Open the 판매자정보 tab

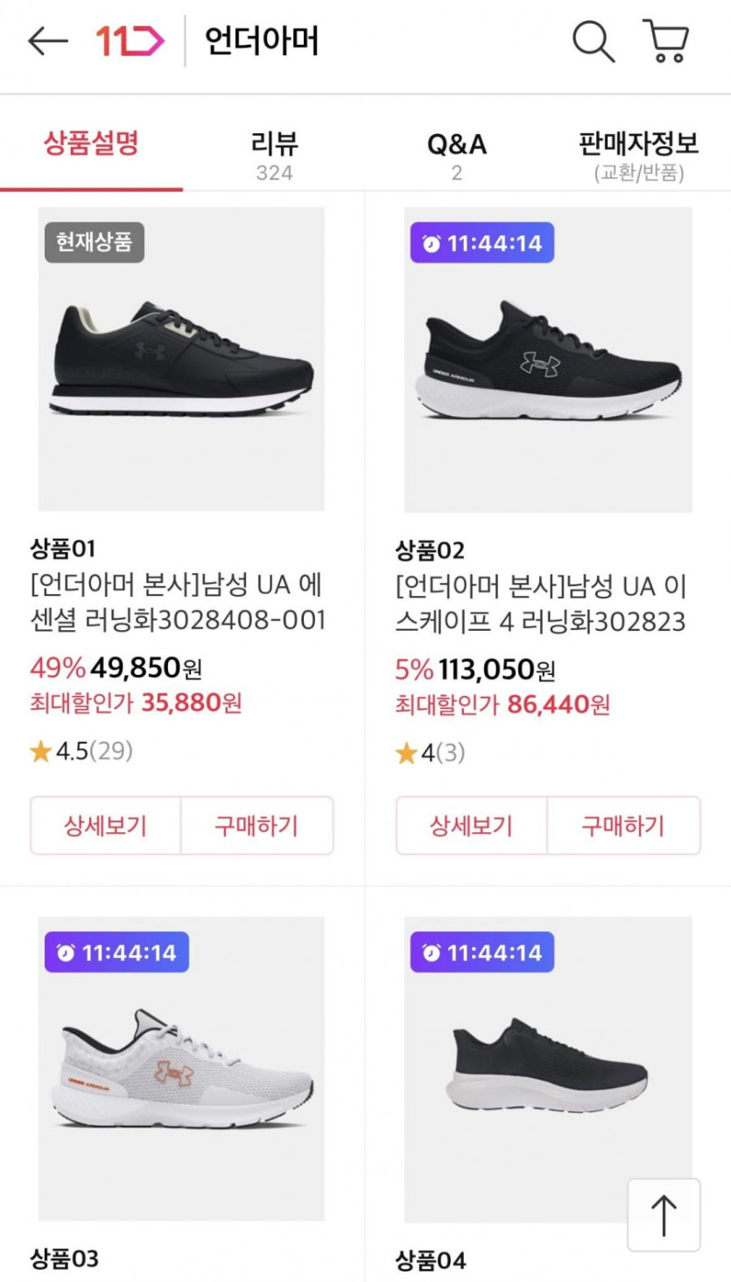pyautogui.click(x=638, y=153)
